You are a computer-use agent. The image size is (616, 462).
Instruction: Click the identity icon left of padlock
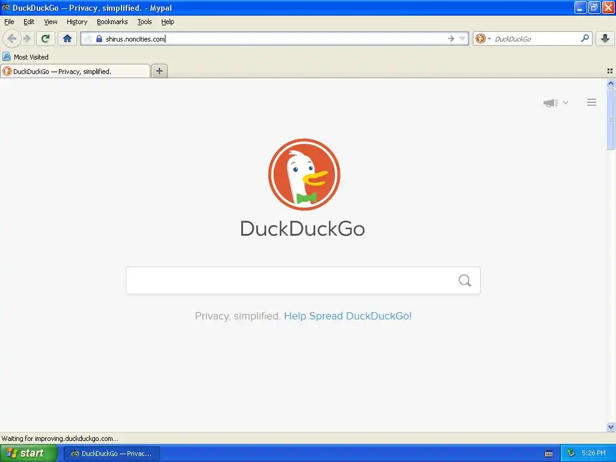click(x=88, y=38)
